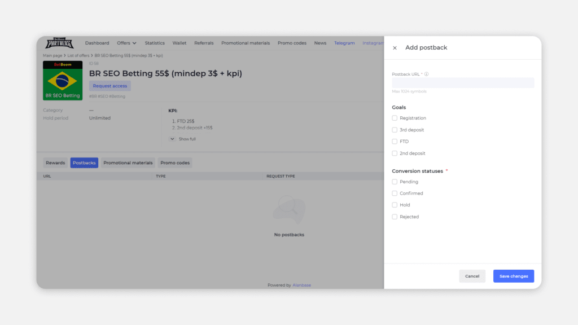The image size is (578, 325).
Task: Click the 'Unlimited' hold period value
Action: click(99, 118)
